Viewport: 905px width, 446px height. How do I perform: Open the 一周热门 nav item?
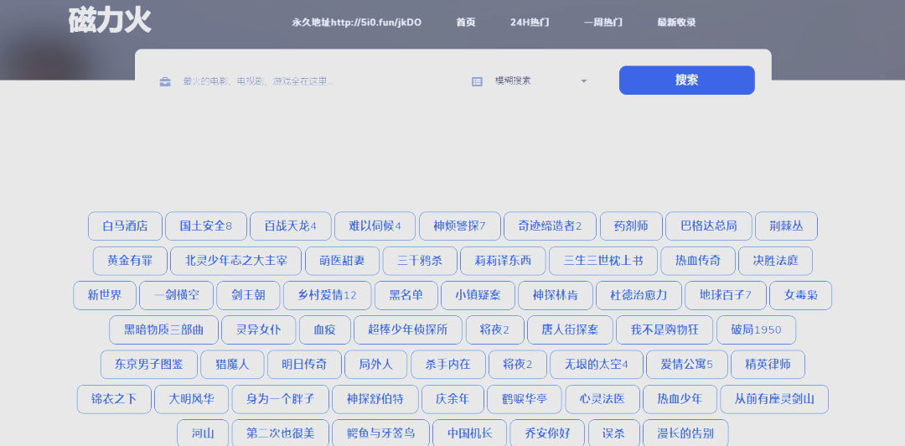(x=602, y=23)
